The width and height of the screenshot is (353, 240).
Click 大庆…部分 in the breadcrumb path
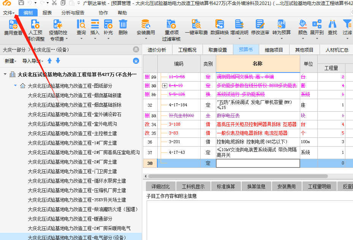pyautogui.click(x=14, y=50)
